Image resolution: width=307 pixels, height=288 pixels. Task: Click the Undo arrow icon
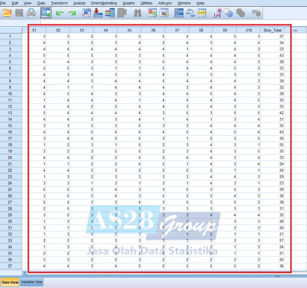click(x=60, y=13)
